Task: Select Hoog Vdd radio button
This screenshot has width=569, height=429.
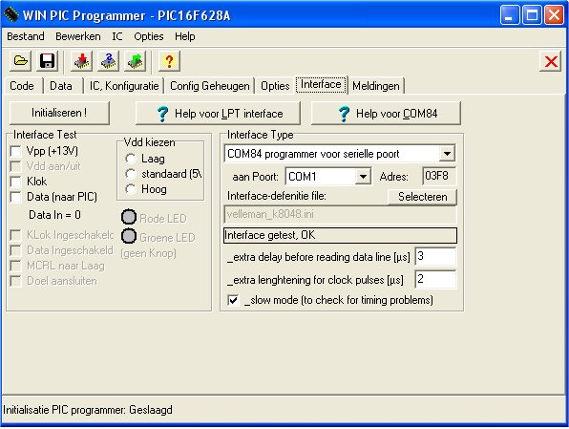Action: [x=130, y=189]
